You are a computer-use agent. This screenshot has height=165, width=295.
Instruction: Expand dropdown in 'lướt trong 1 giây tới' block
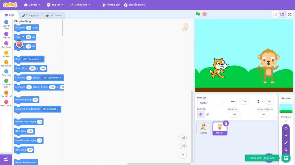click(x=52, y=78)
